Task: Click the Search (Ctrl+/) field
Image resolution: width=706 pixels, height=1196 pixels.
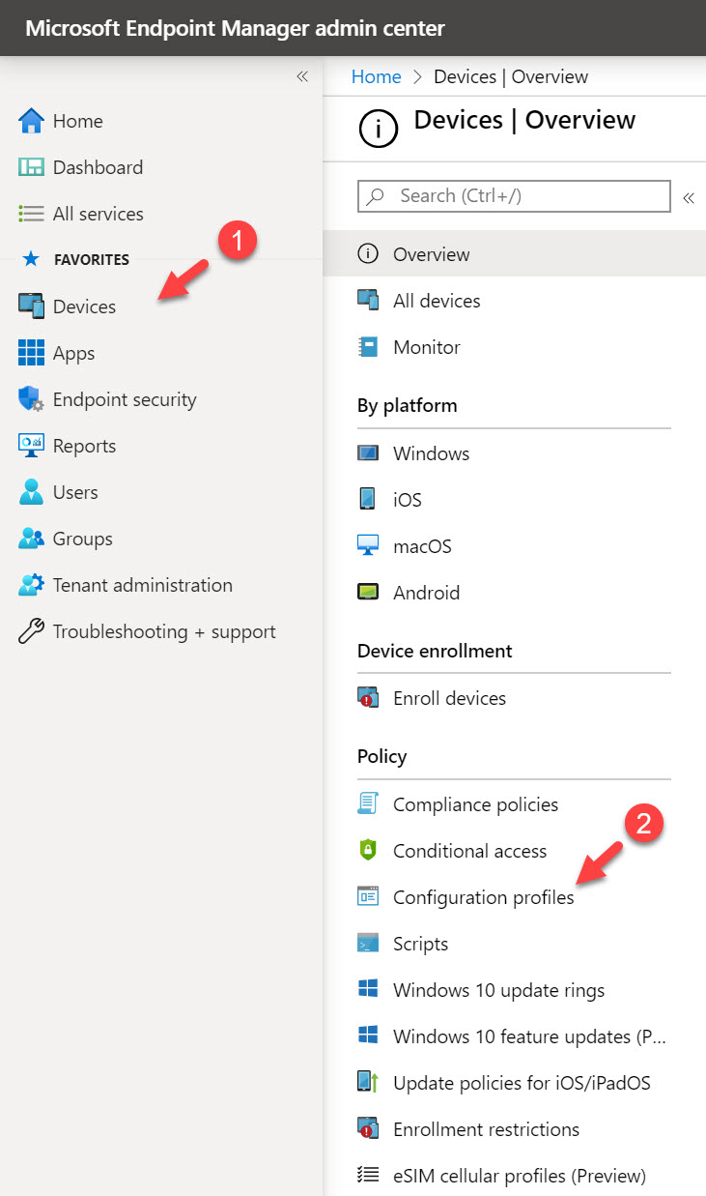Action: (514, 195)
